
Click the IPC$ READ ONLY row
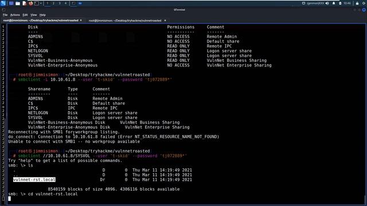point(130,46)
